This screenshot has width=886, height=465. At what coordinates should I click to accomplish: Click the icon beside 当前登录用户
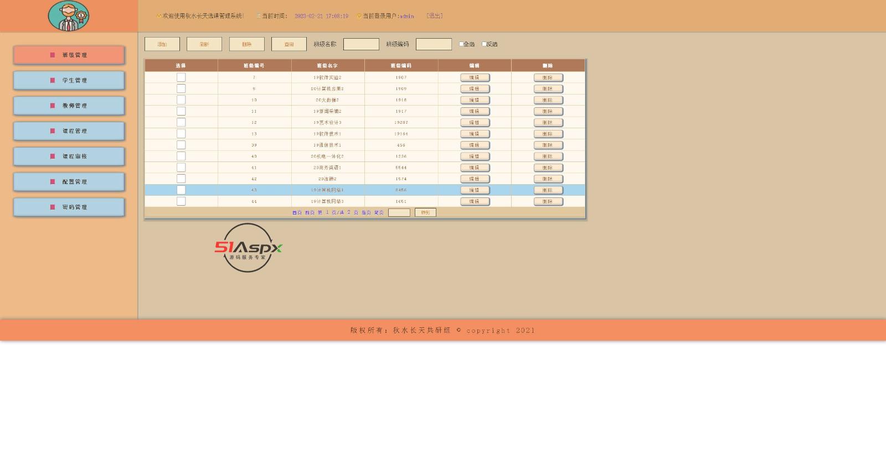(x=359, y=16)
